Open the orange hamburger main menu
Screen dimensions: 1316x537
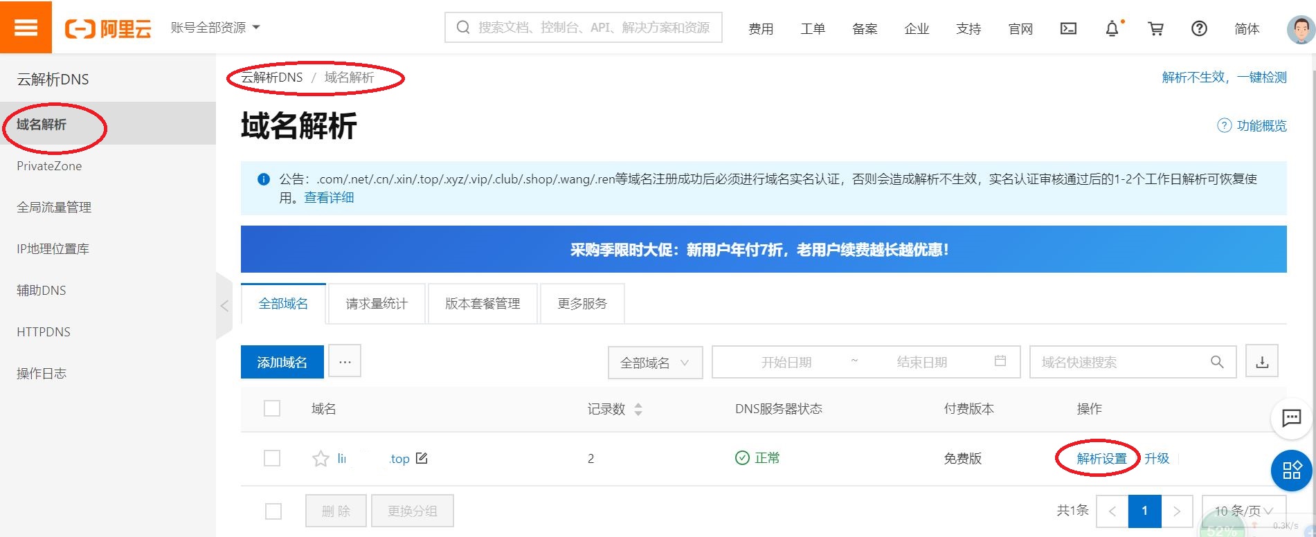point(26,27)
